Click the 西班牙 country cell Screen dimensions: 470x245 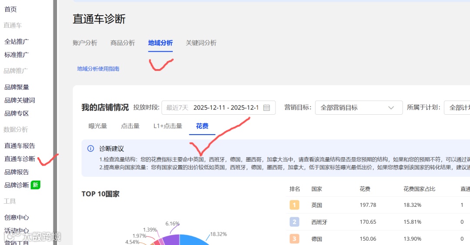coord(319,222)
